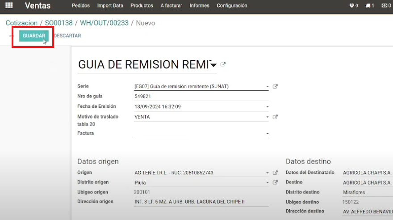Open the apps grid menu
Image resolution: width=393 pixels, height=220 pixels.
(x=9, y=6)
